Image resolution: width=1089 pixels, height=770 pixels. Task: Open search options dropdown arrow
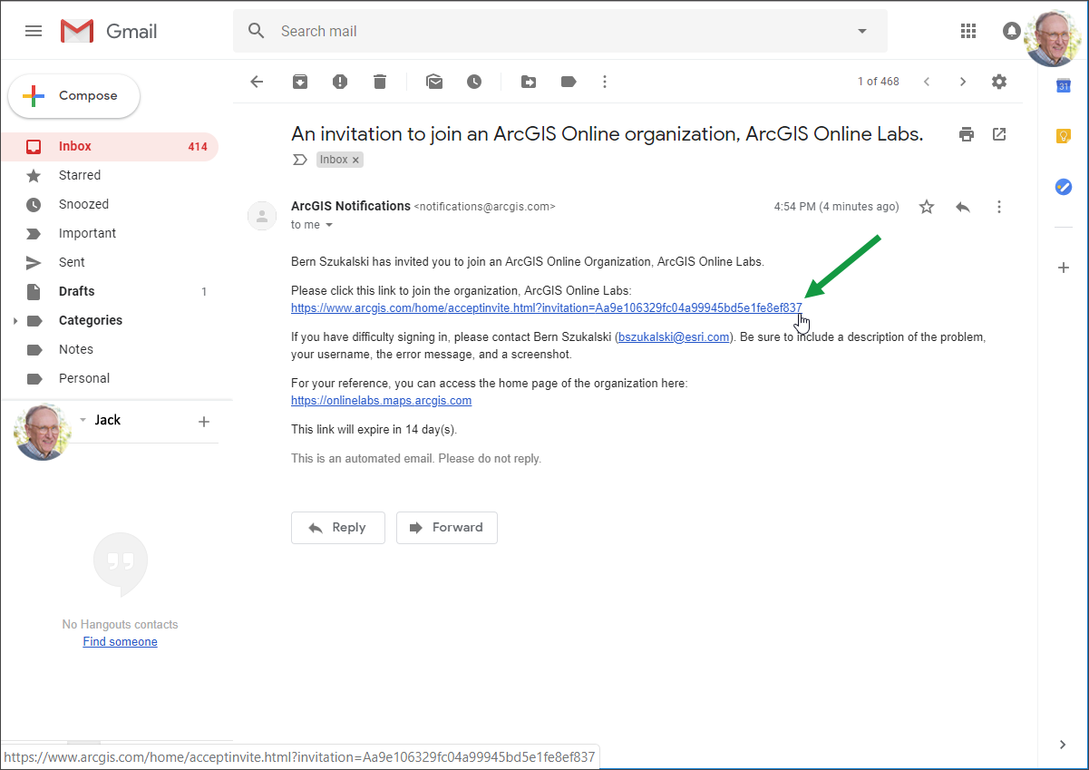coord(861,31)
